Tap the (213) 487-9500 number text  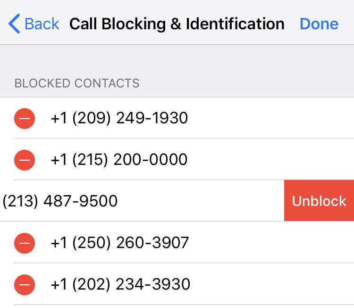[60, 201]
